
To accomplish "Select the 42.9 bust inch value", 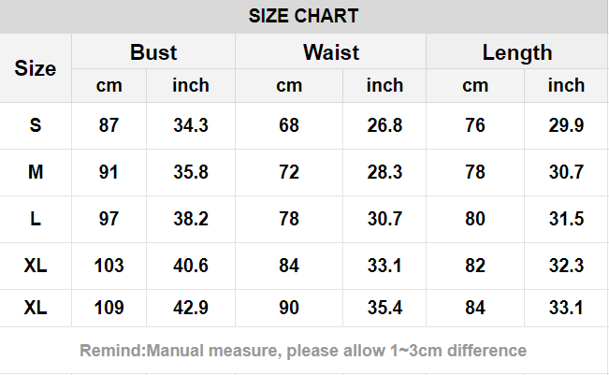I will 191,308.
